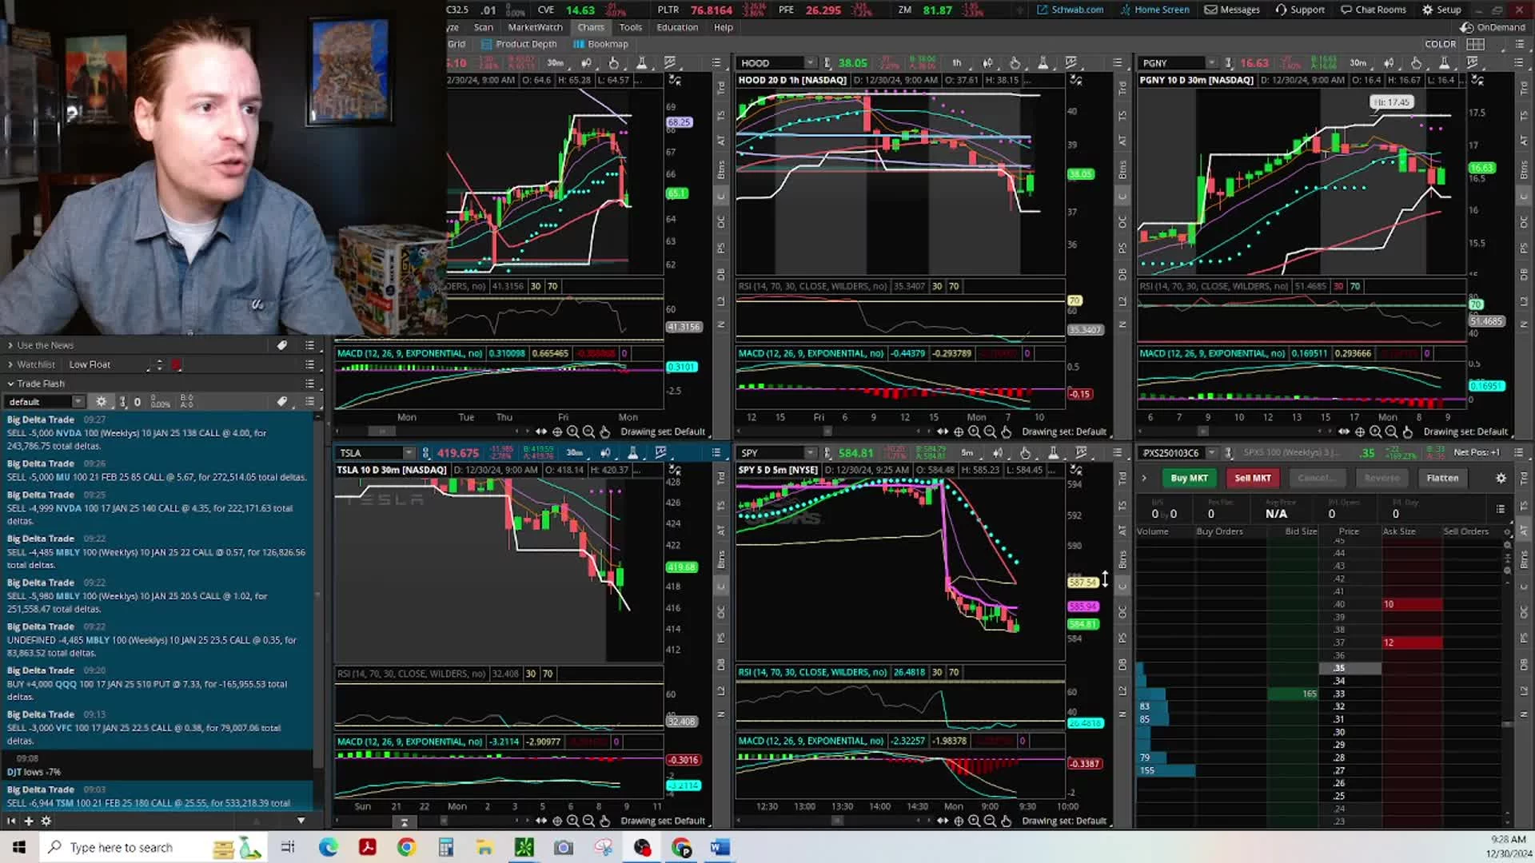Open option symbol PXS250103C6 dropdown
Image resolution: width=1535 pixels, height=863 pixels.
[1211, 452]
